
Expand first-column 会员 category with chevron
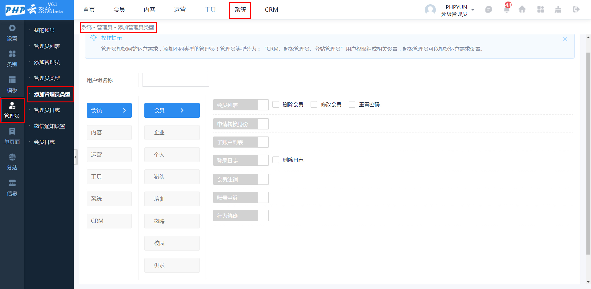[109, 110]
